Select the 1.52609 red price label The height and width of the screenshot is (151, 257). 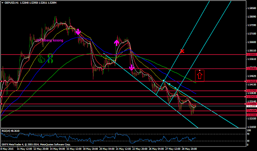pos(252,111)
